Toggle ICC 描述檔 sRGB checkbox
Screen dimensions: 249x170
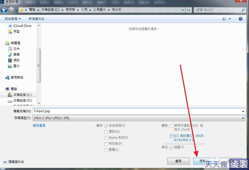(171, 136)
